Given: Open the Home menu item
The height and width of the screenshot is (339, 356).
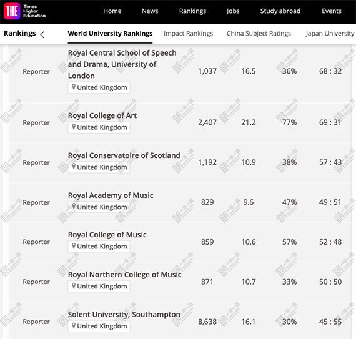Looking at the screenshot, I should (x=112, y=11).
